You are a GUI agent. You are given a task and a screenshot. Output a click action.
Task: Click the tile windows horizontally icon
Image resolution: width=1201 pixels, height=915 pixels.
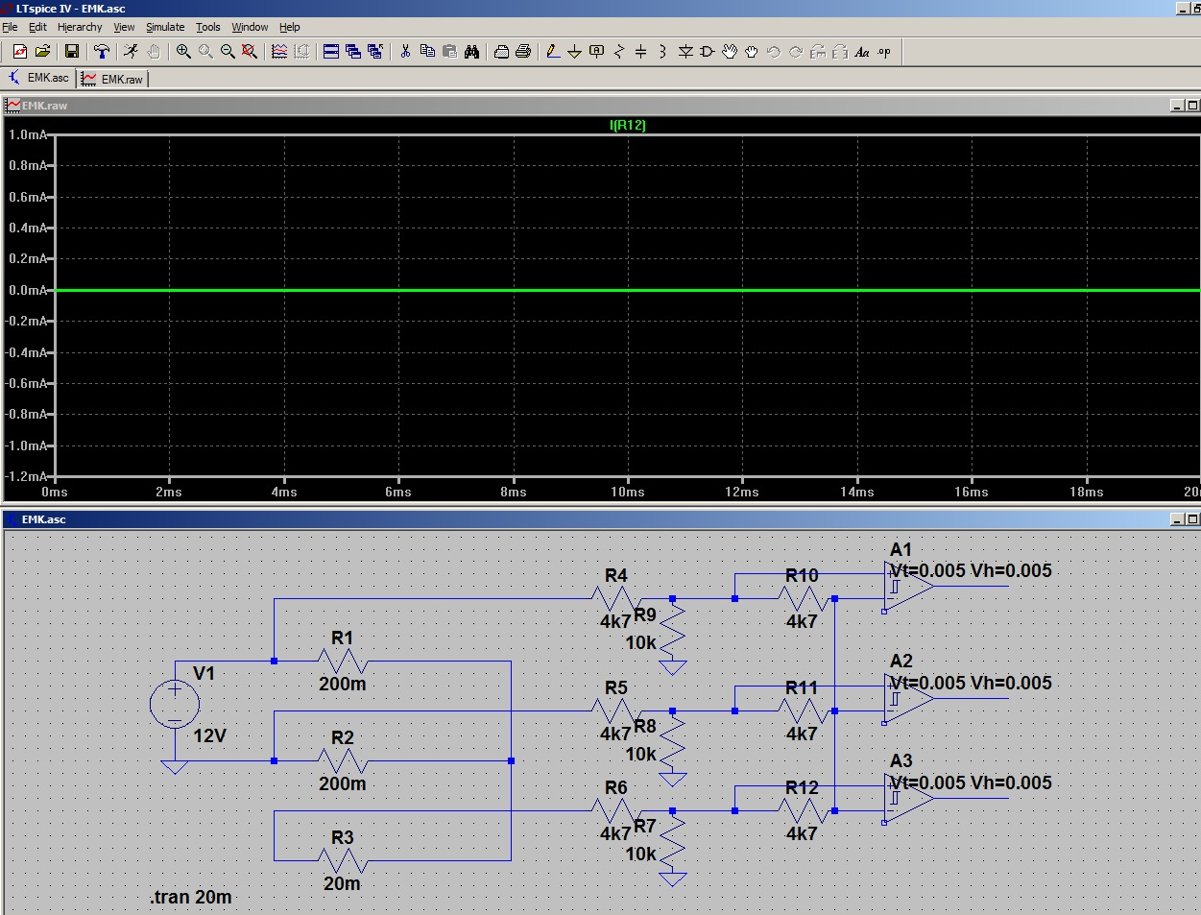coord(331,52)
